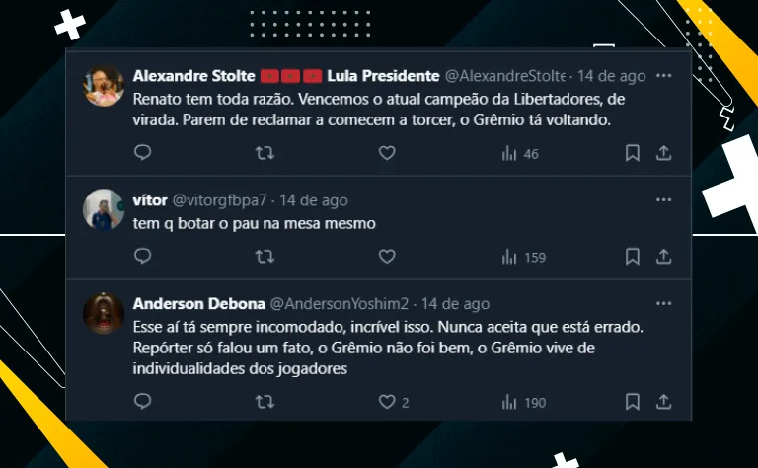This screenshot has width=758, height=468.
Task: View analytics showing 159 views
Action: point(523,257)
